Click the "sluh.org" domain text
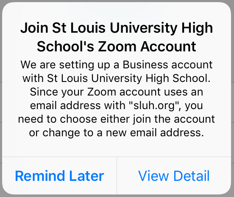The image size is (234, 197). pyautogui.click(x=154, y=106)
